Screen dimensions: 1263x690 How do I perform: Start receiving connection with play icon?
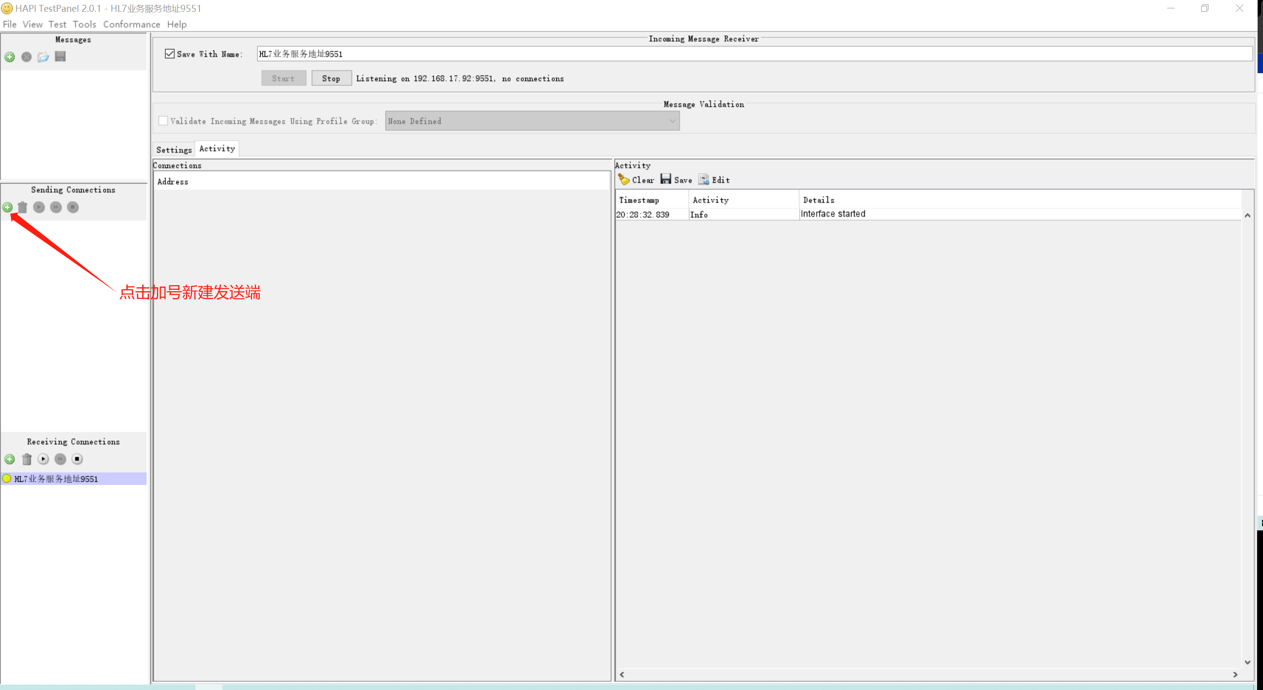pyautogui.click(x=43, y=459)
